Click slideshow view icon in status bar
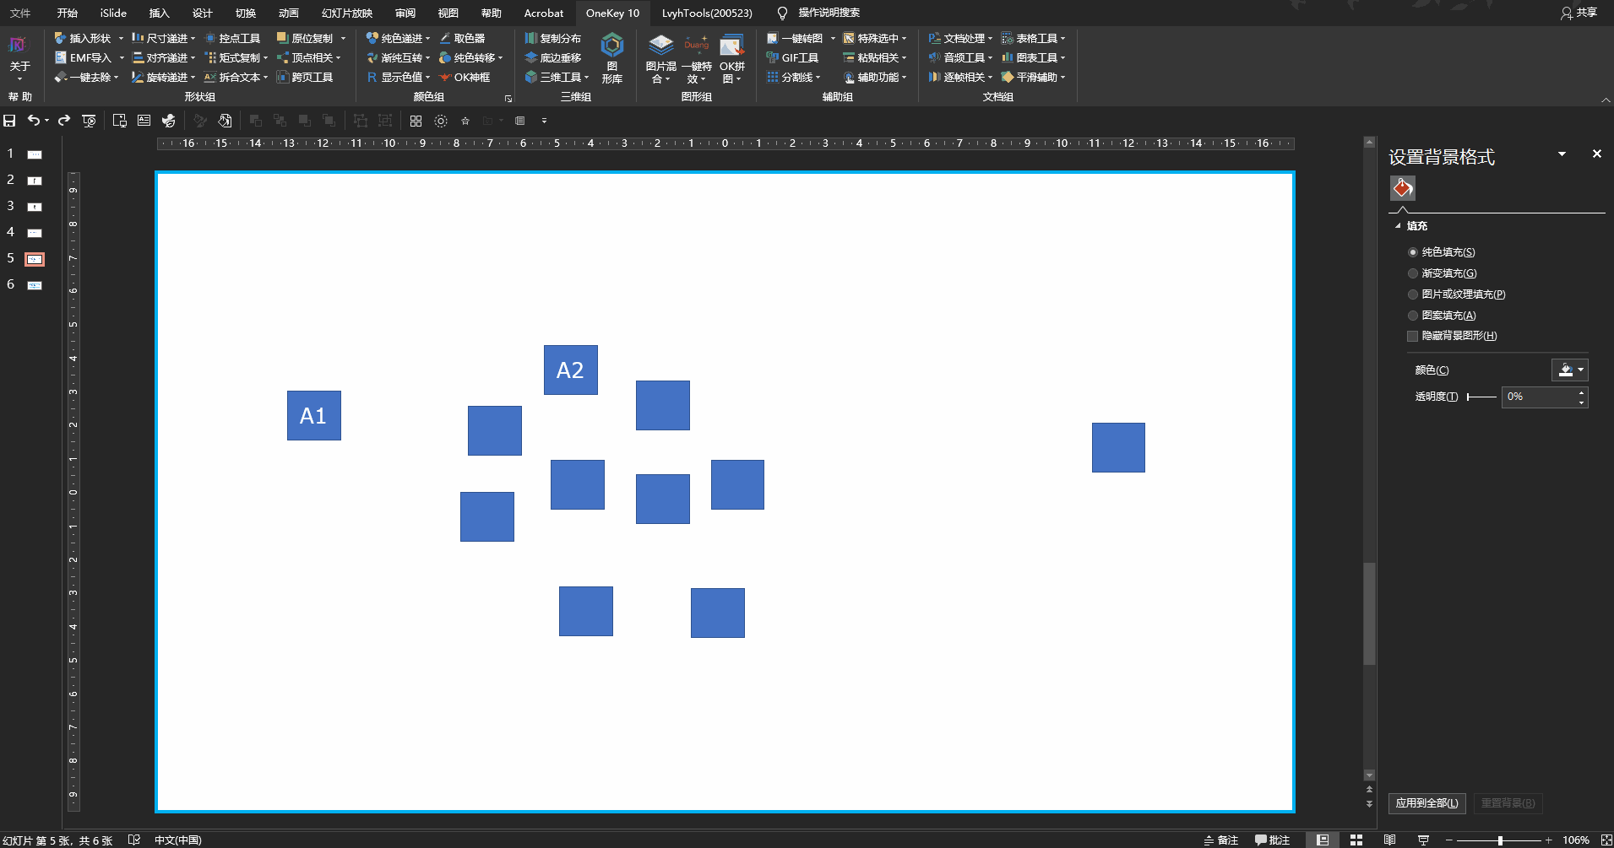The width and height of the screenshot is (1614, 848). (x=1423, y=840)
